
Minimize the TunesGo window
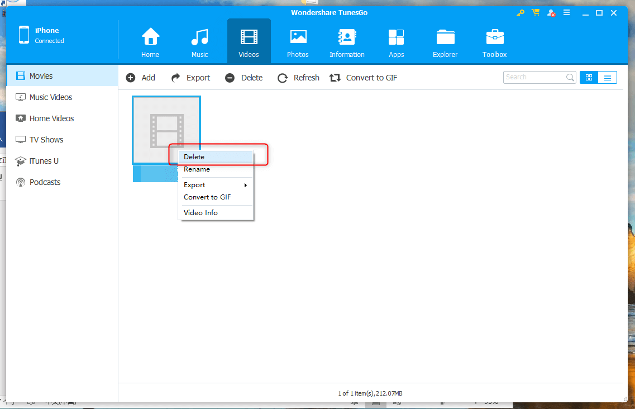[585, 13]
